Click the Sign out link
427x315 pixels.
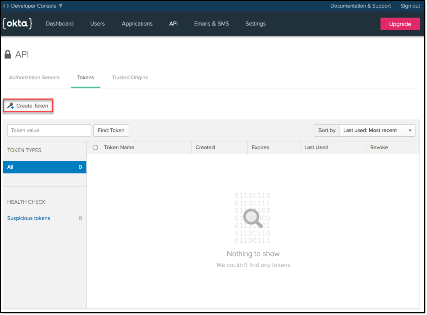410,6
